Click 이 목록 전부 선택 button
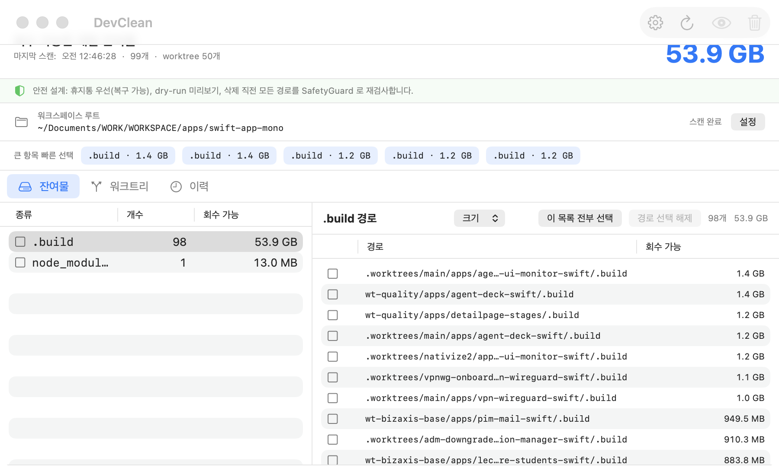779x471 pixels. (580, 218)
